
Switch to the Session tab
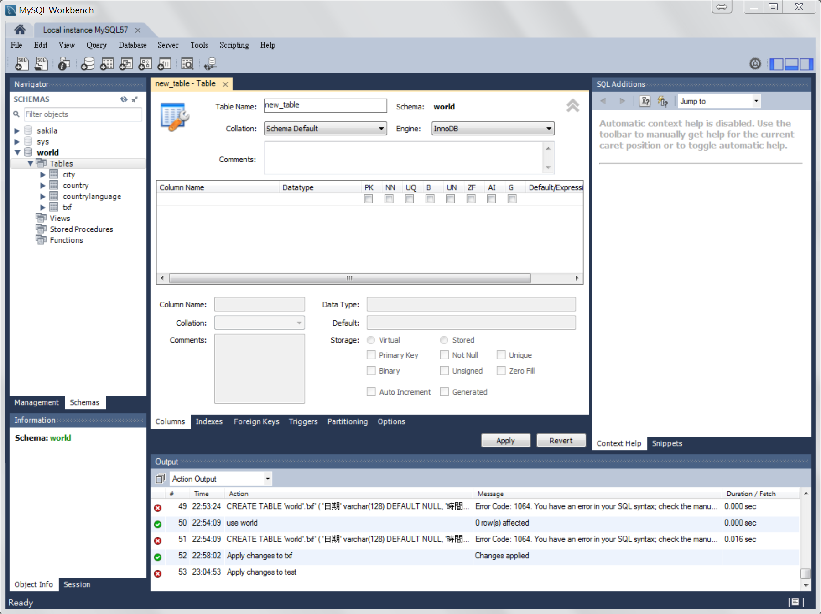point(77,584)
